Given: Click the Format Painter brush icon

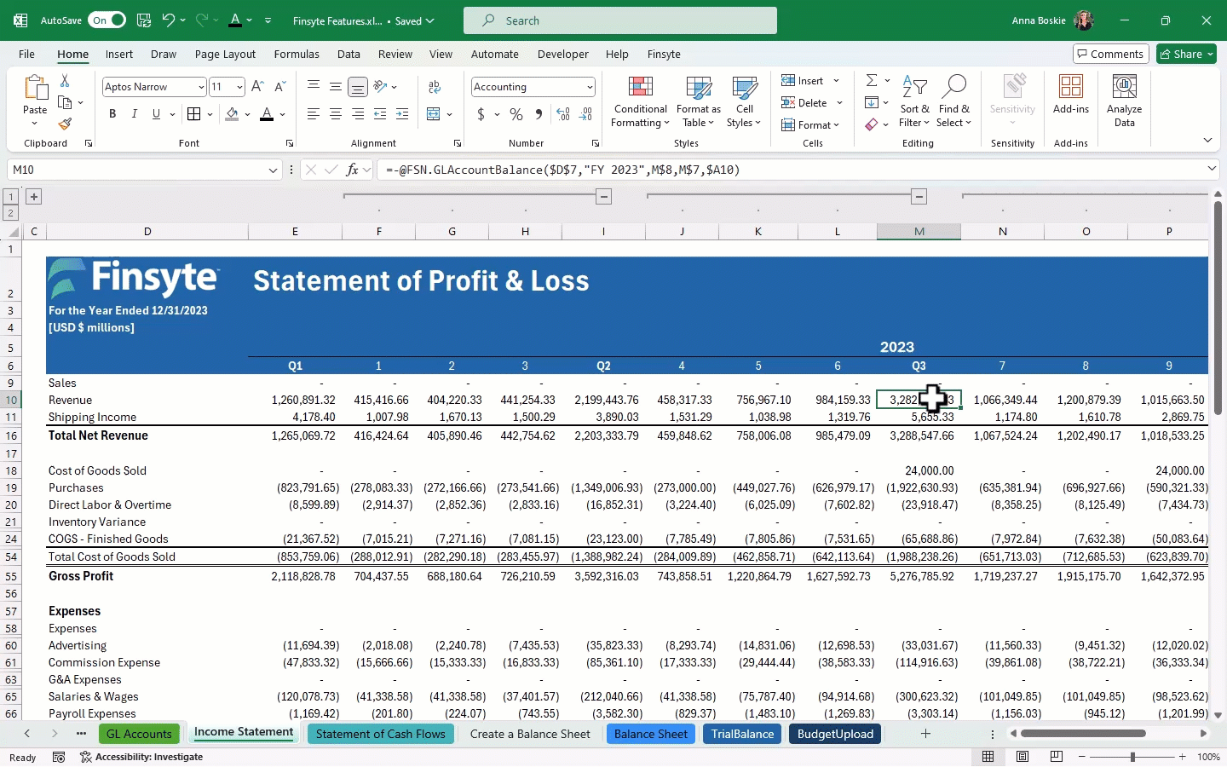Looking at the screenshot, I should [65, 124].
